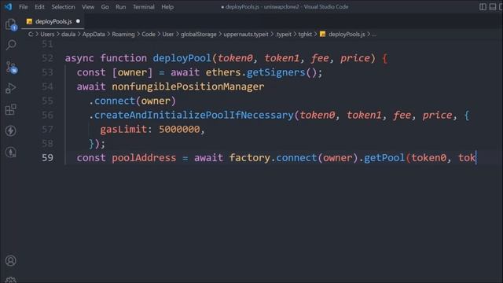Open the Thunder Client lightning icon
The image size is (503, 283).
point(10,130)
